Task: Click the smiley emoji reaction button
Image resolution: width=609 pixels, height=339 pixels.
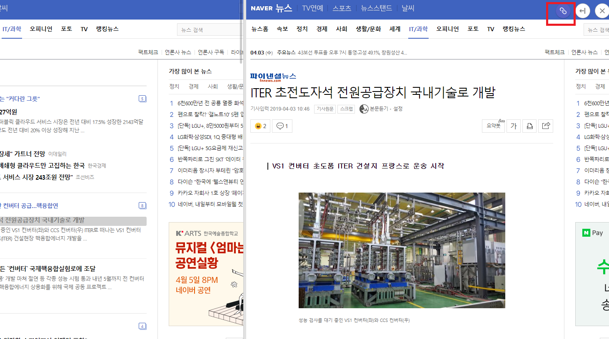Action: (x=260, y=126)
